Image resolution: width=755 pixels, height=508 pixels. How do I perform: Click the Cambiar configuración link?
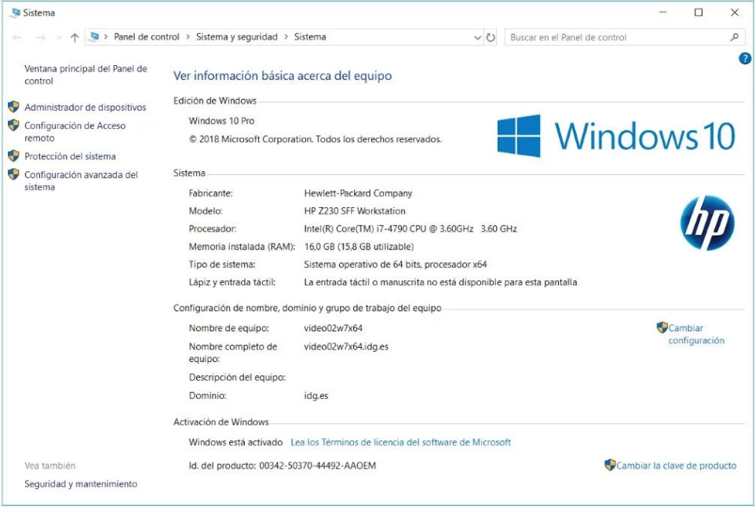pos(696,334)
